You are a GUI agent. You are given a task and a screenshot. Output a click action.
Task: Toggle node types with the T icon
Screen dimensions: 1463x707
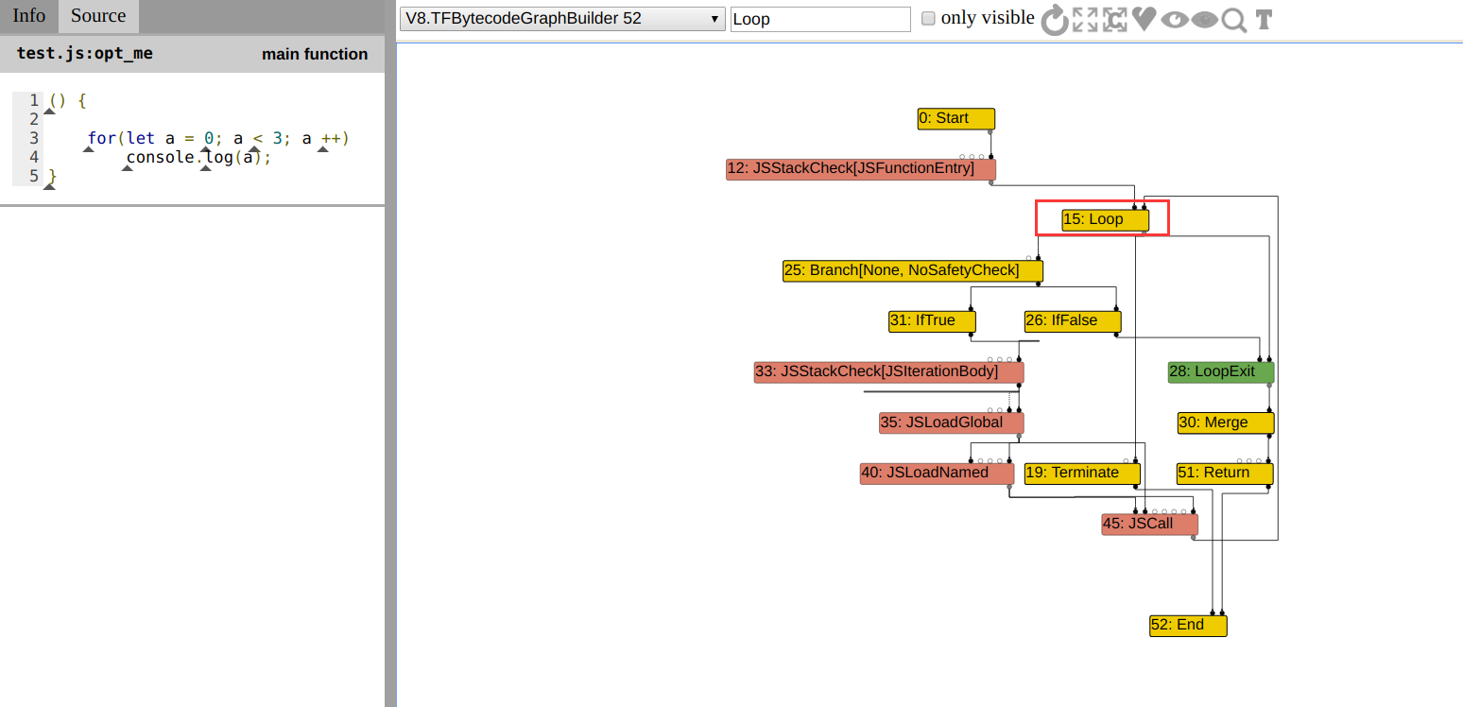(x=1263, y=20)
